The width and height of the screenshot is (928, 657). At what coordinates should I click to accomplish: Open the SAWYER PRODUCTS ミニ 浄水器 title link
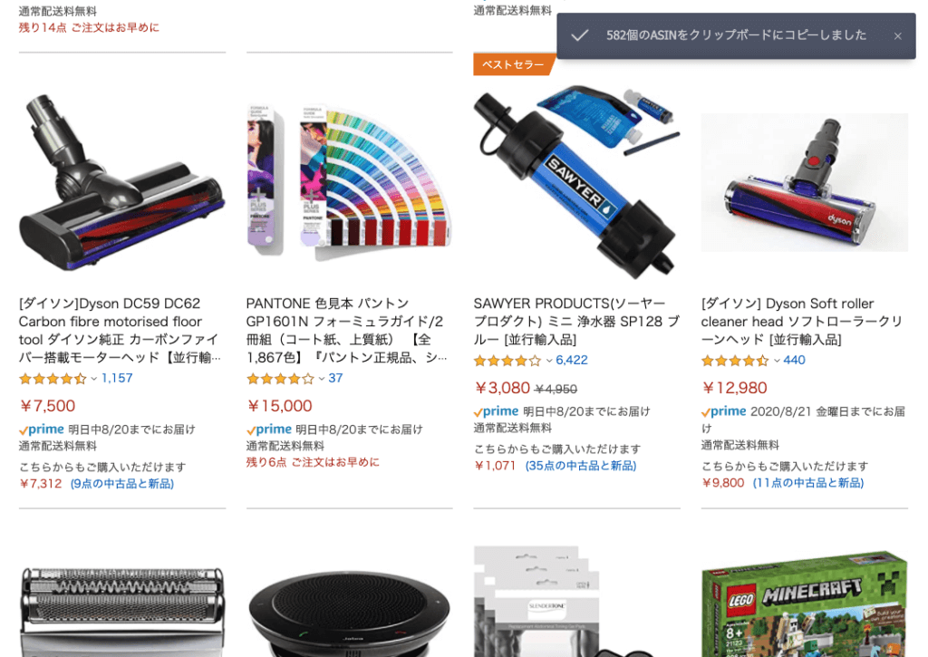(x=576, y=322)
